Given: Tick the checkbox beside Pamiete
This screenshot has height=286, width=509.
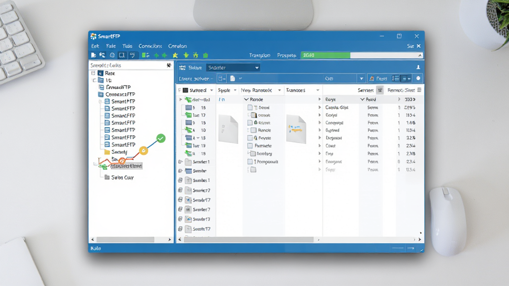Looking at the screenshot, I should (250, 146).
